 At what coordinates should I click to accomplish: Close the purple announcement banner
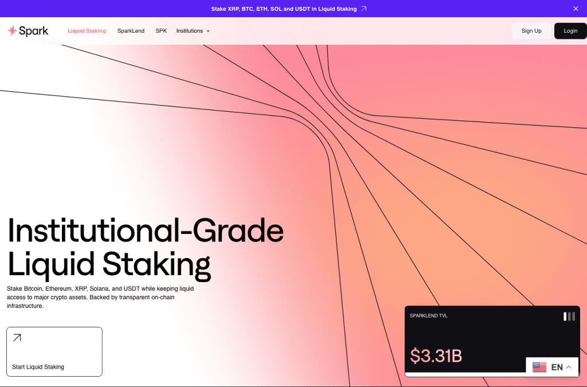pos(576,9)
